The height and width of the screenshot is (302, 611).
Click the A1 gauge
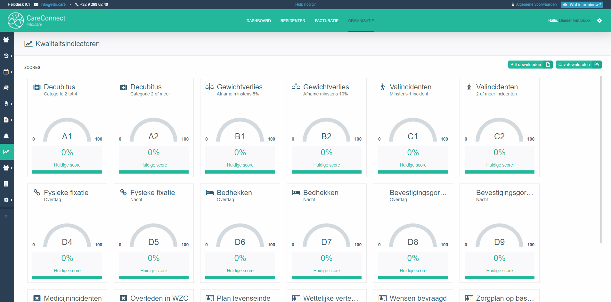point(67,130)
